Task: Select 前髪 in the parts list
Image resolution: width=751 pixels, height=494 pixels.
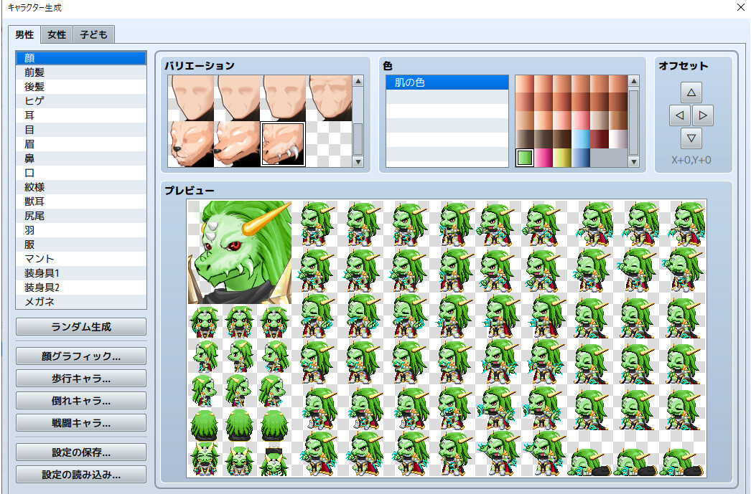Action: (80, 72)
